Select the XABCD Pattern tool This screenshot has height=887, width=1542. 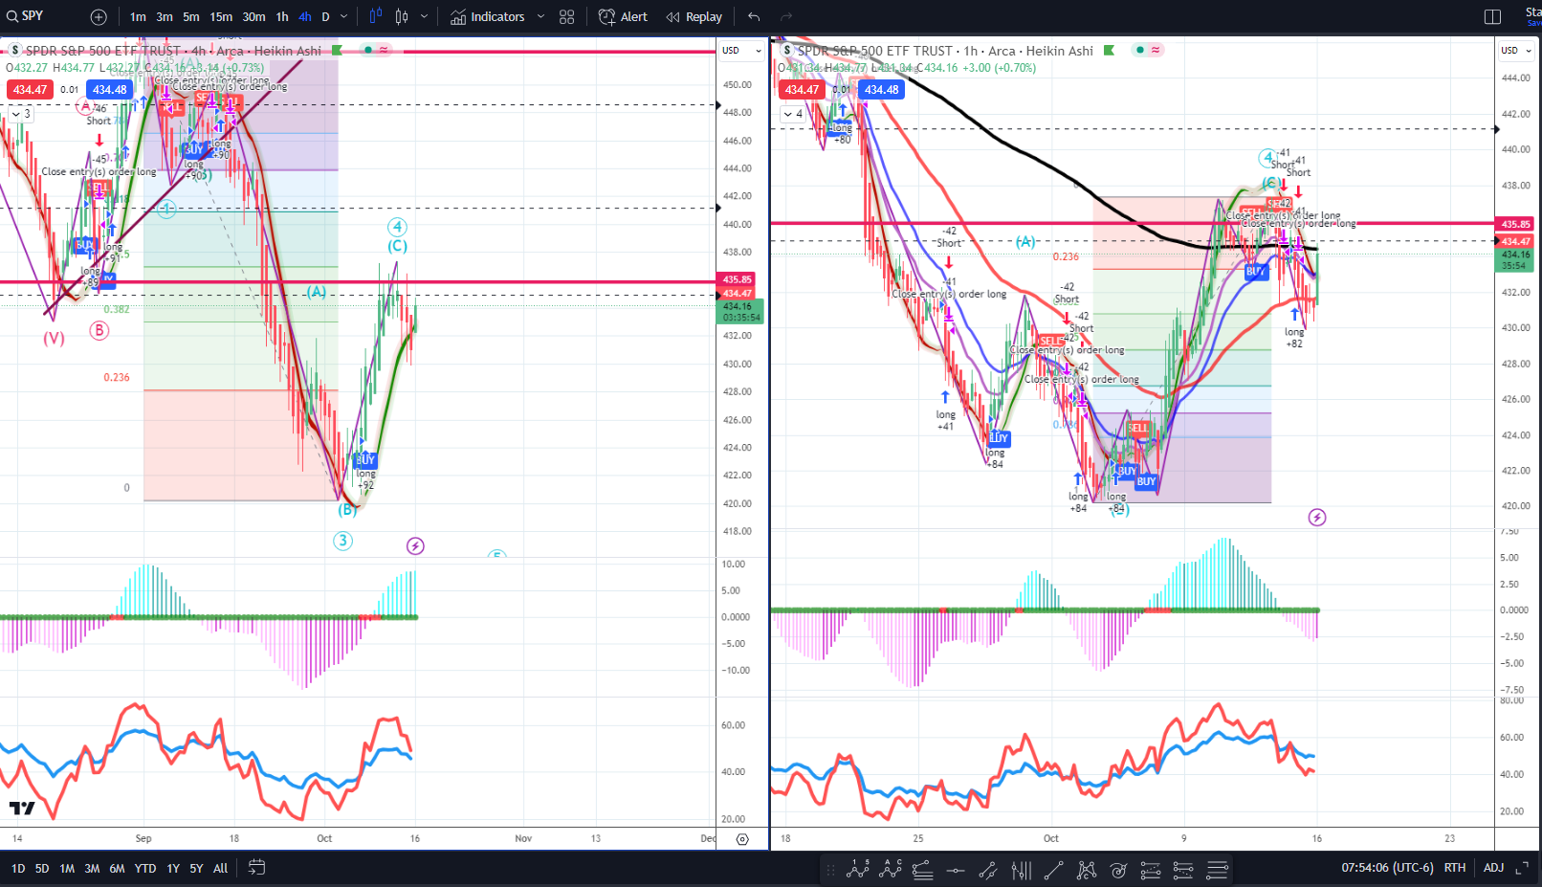tap(1086, 870)
